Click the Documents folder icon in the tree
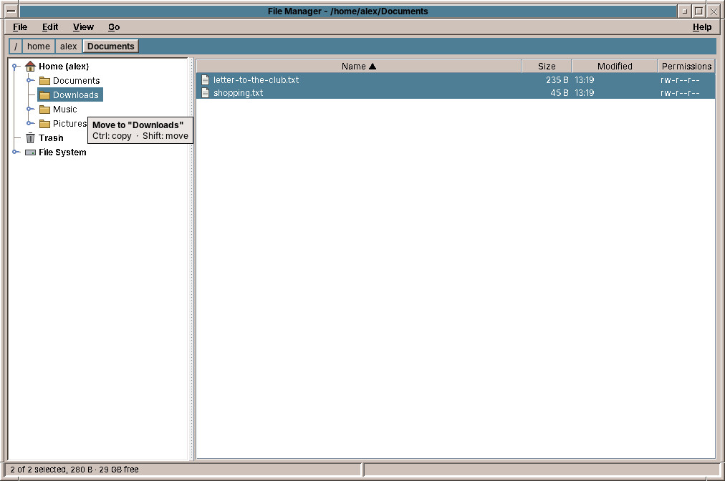 (x=44, y=81)
